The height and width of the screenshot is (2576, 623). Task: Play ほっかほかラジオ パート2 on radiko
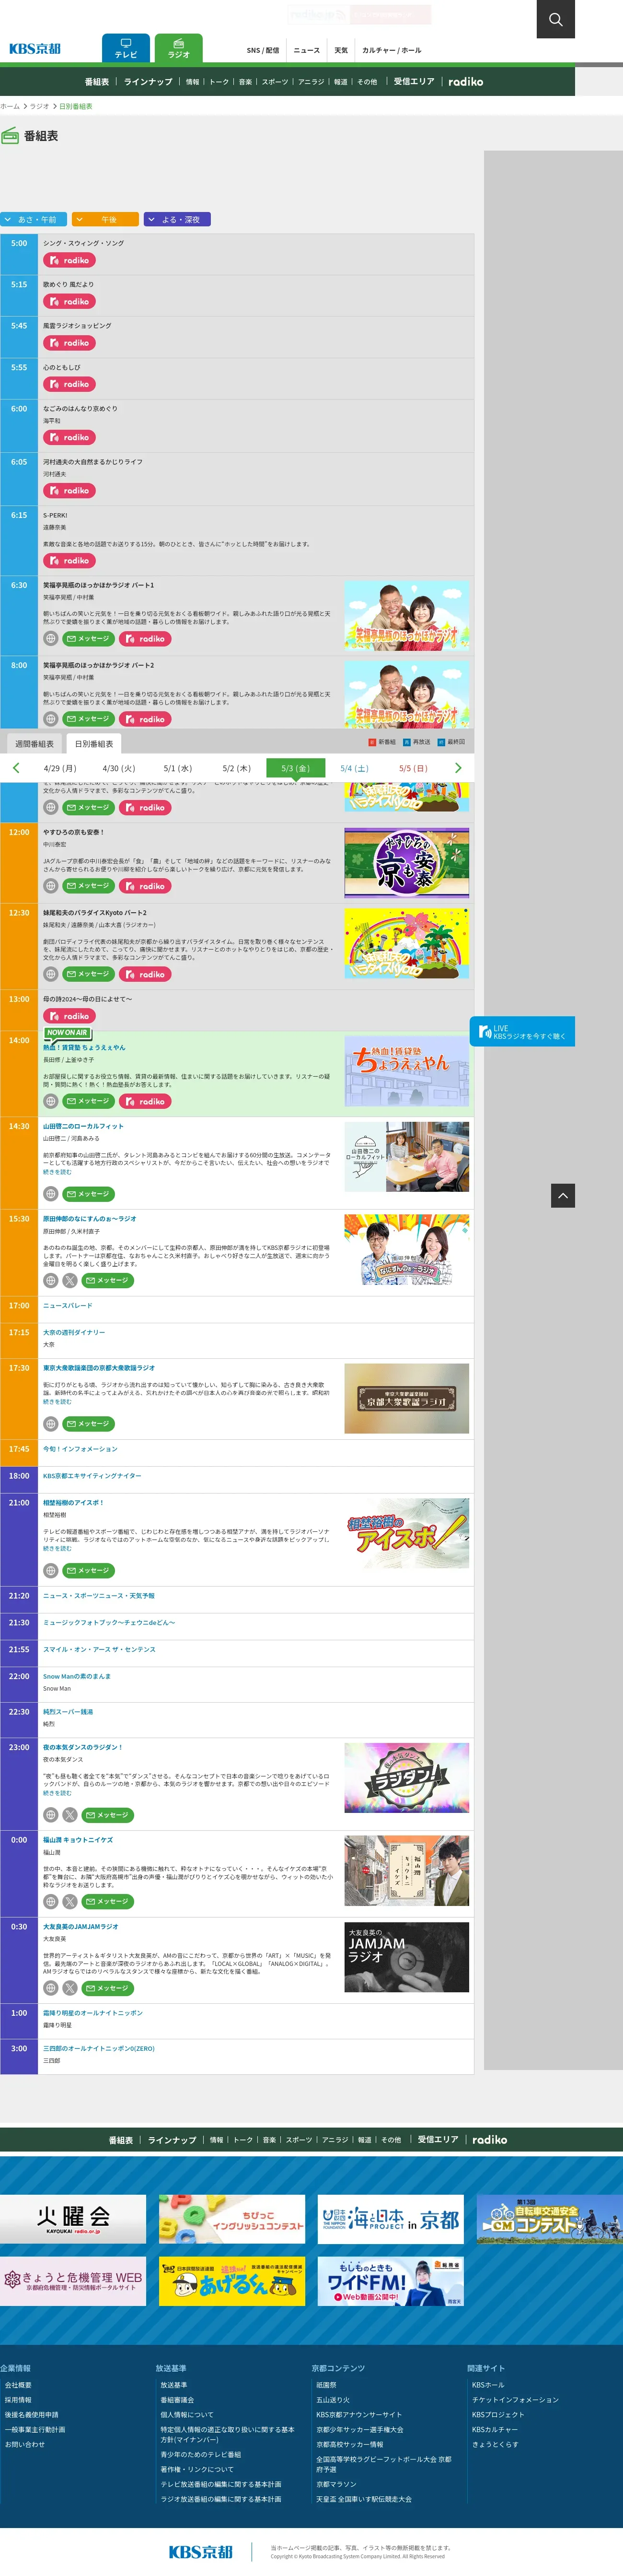(145, 719)
